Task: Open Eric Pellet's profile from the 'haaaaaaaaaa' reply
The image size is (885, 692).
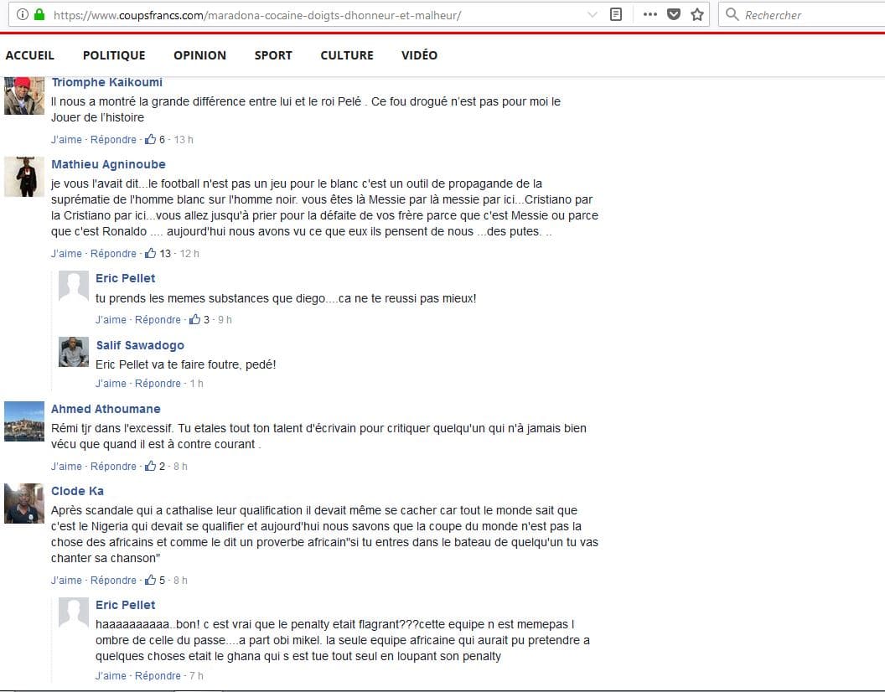Action: (x=126, y=605)
